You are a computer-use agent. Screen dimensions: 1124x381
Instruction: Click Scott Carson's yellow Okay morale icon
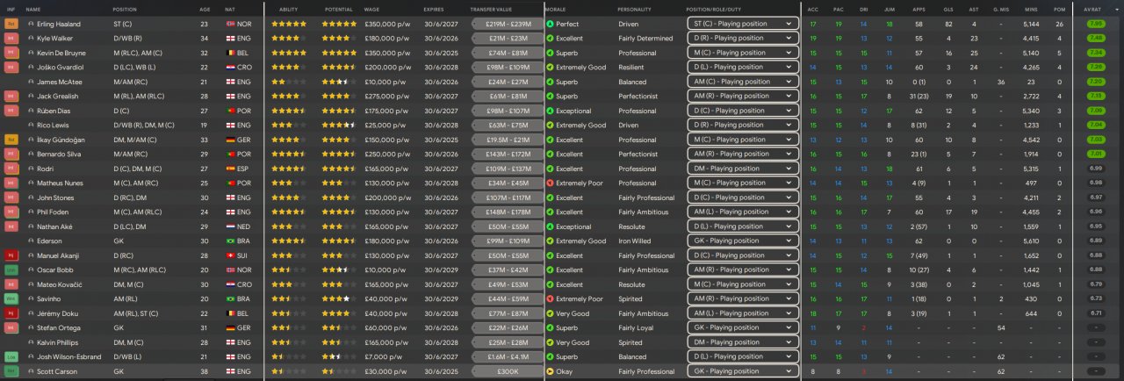(550, 371)
